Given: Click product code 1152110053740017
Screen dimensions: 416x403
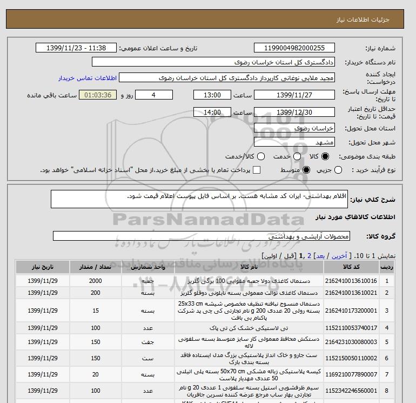Looking at the screenshot, I should [x=351, y=328].
